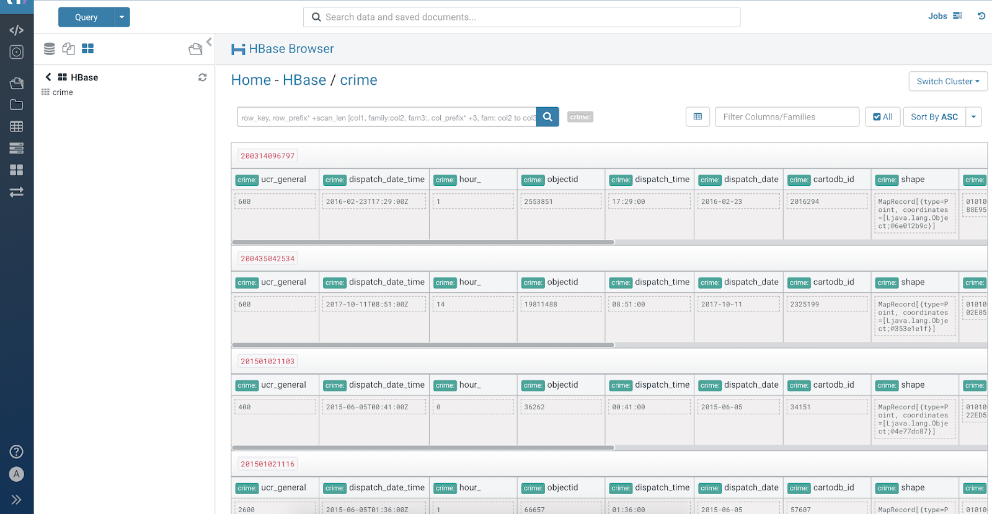
Task: Collapse the assist panel with left chevron
Action: point(209,41)
